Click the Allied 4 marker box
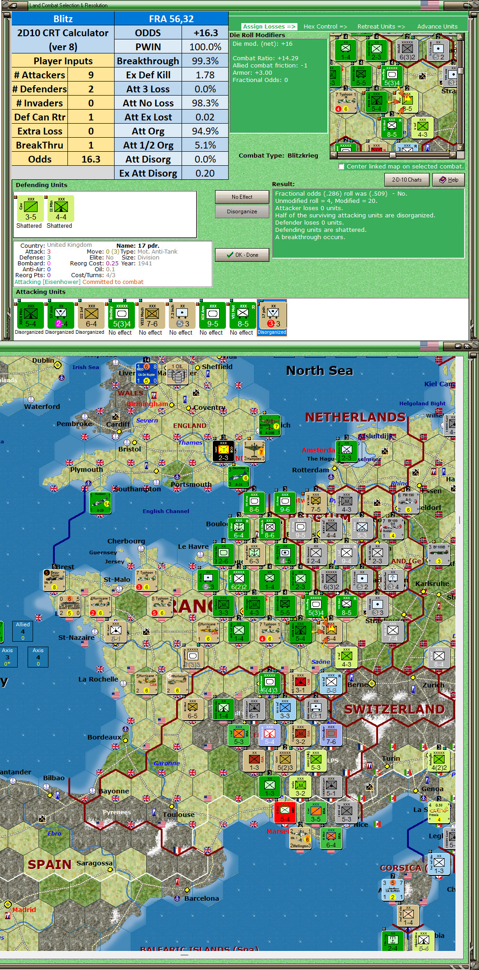Viewport: 479px width, 970px height. point(23,631)
